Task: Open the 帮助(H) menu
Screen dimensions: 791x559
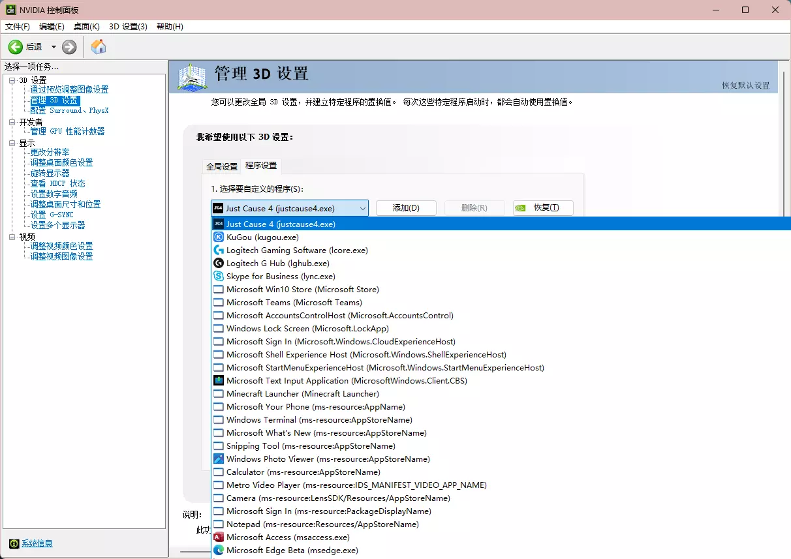Action: (170, 27)
